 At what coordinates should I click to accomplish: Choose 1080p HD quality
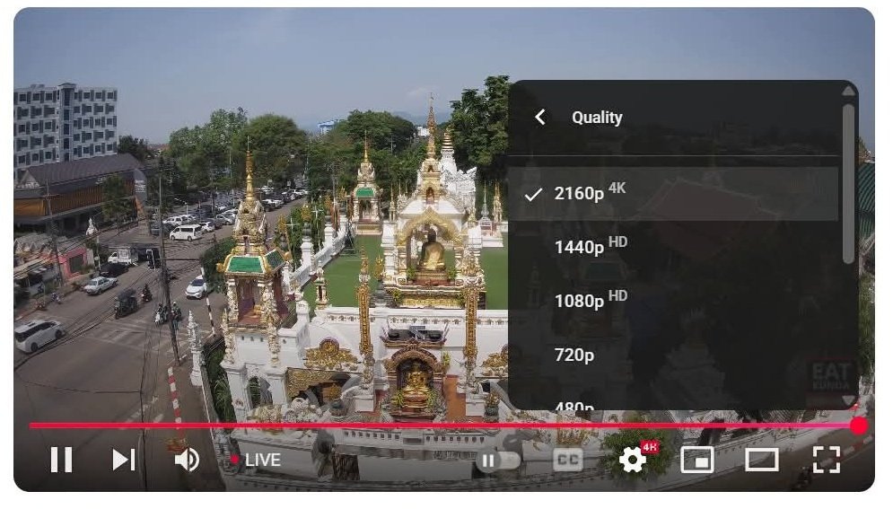[672, 301]
